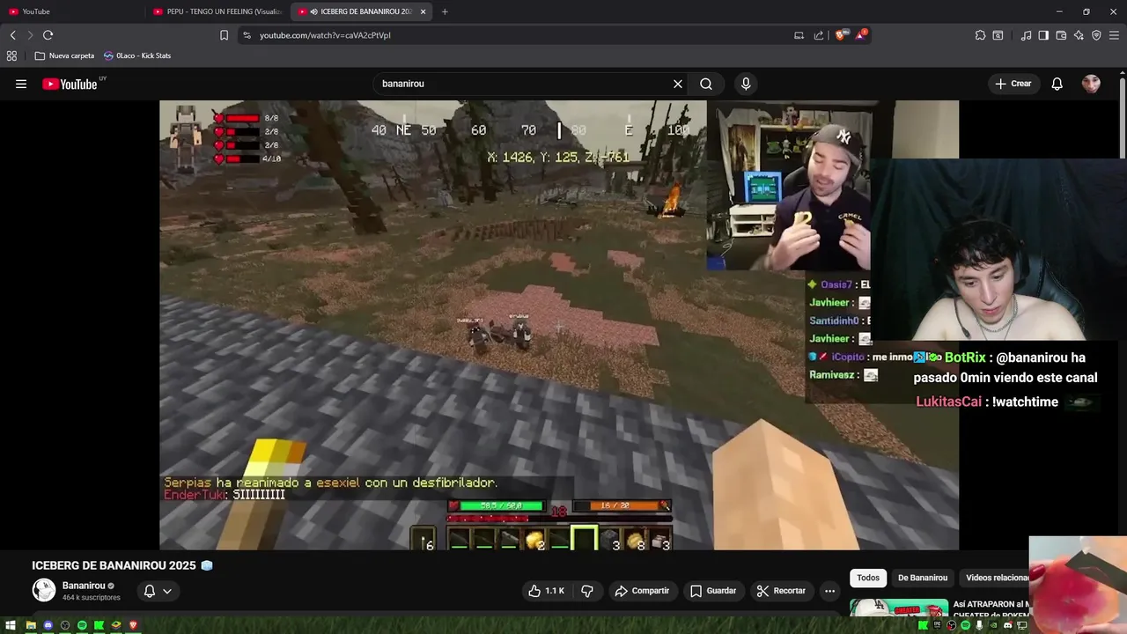Open Brave Shields lion icon
The height and width of the screenshot is (634, 1127).
(x=841, y=35)
